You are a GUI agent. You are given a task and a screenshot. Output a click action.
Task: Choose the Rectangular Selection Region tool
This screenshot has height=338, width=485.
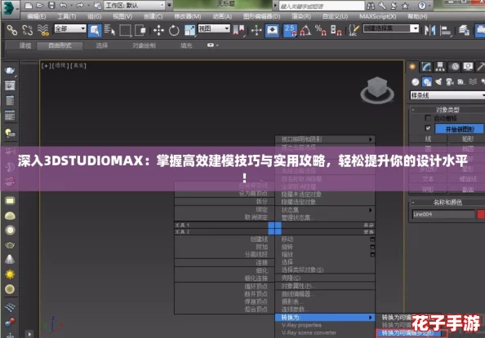[125, 30]
